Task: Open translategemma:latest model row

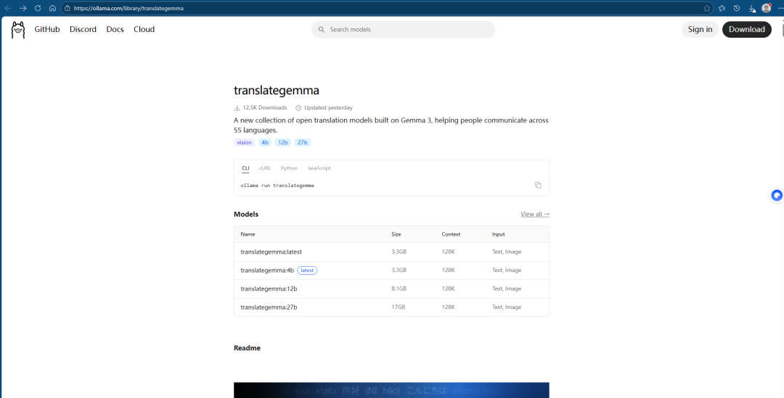Action: [x=391, y=252]
